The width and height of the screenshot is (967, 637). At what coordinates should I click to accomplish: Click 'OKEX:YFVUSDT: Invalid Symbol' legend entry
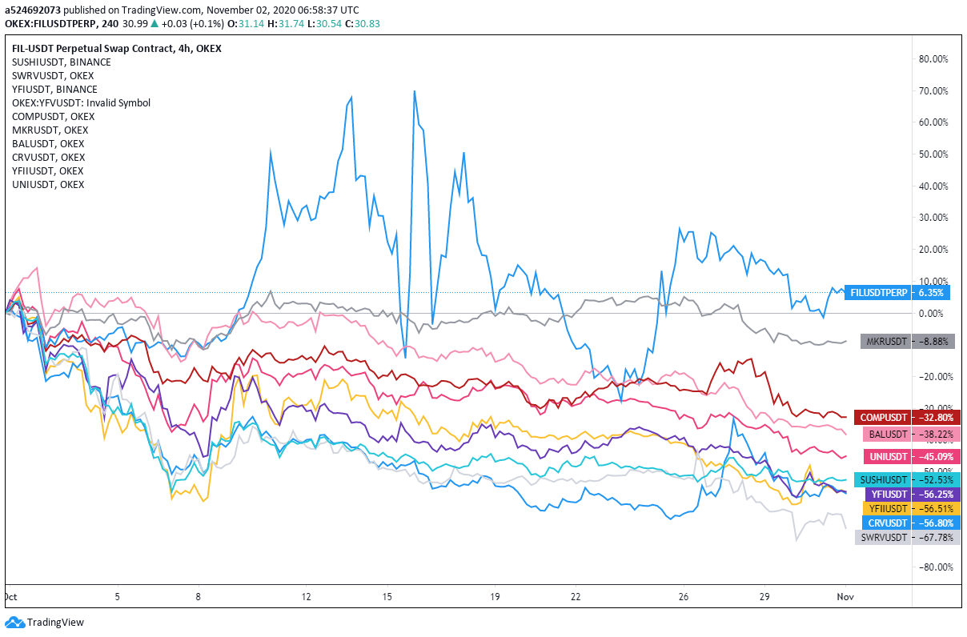[x=81, y=103]
